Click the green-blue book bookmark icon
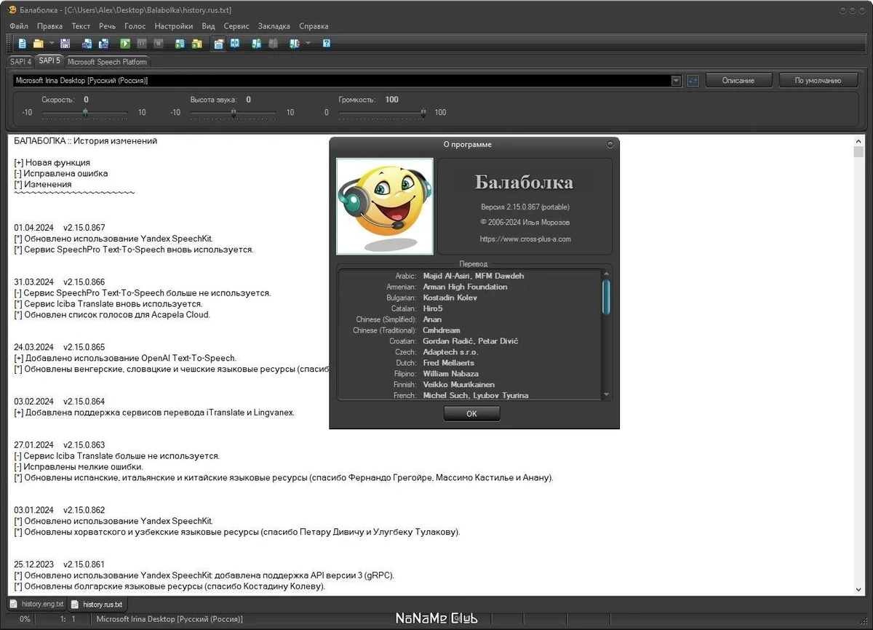The width and height of the screenshot is (873, 630). (x=256, y=44)
